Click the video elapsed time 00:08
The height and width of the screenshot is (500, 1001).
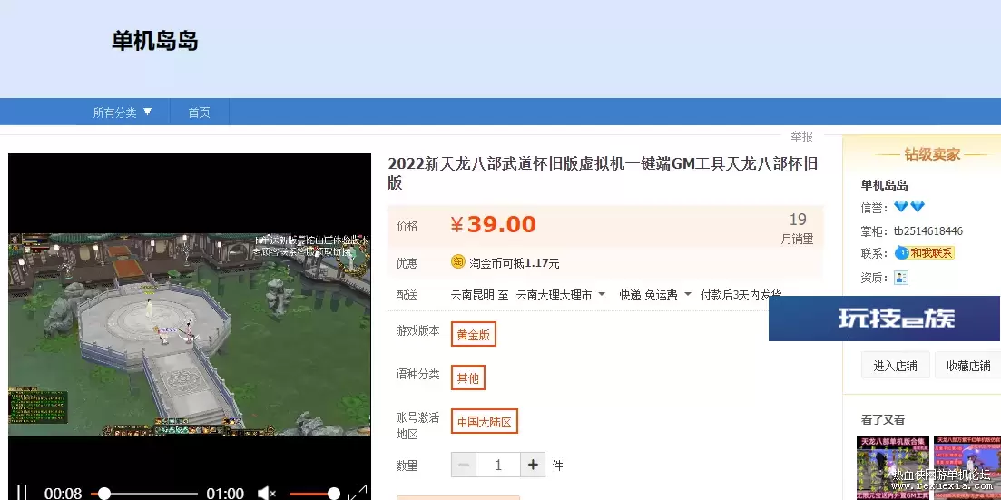click(64, 493)
